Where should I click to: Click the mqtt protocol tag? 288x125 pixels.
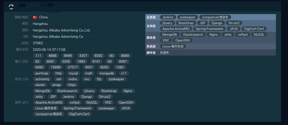[x=89, y=73]
